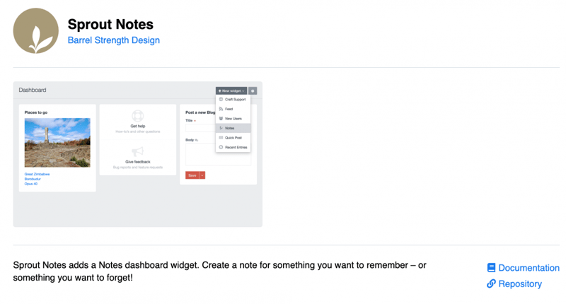This screenshot has height=304, width=566.
Task: Expand the arrow beside the Save button
Action: (202, 175)
